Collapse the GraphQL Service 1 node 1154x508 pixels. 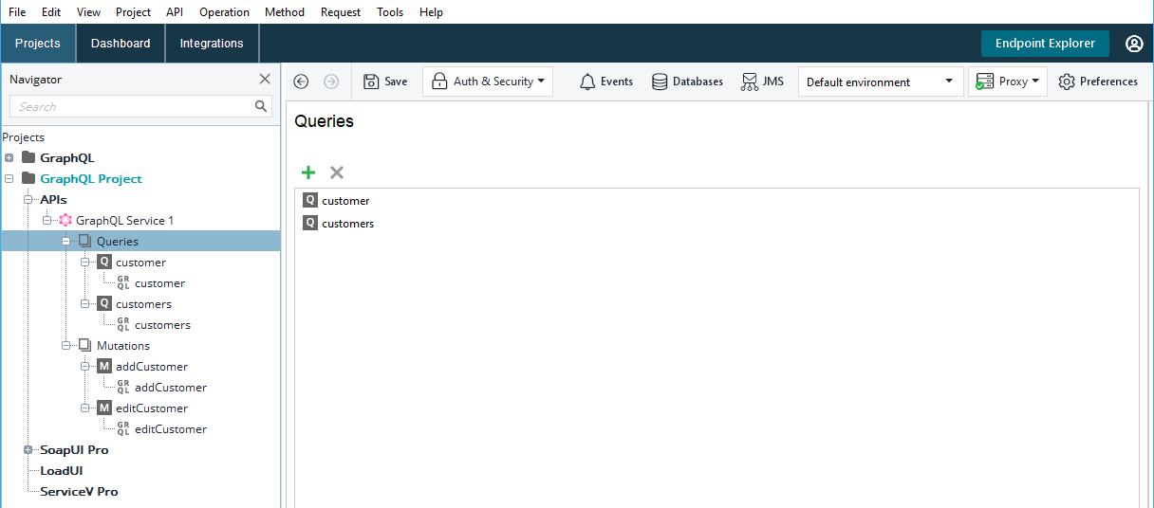pos(47,221)
